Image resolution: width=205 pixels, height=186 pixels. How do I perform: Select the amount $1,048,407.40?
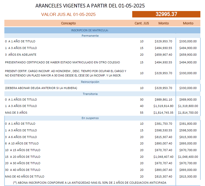coord(163,157)
